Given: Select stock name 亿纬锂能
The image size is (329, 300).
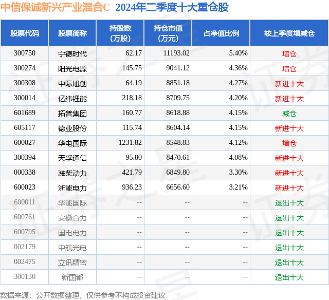Looking at the screenshot, I should (x=72, y=99).
